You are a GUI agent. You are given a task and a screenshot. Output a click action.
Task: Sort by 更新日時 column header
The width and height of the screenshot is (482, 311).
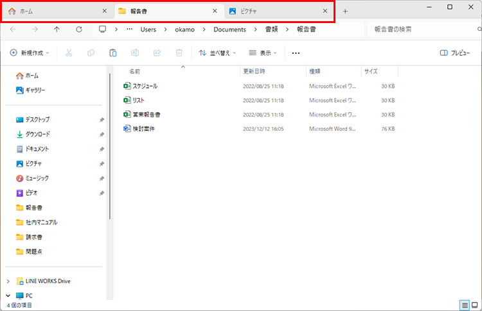pos(253,71)
